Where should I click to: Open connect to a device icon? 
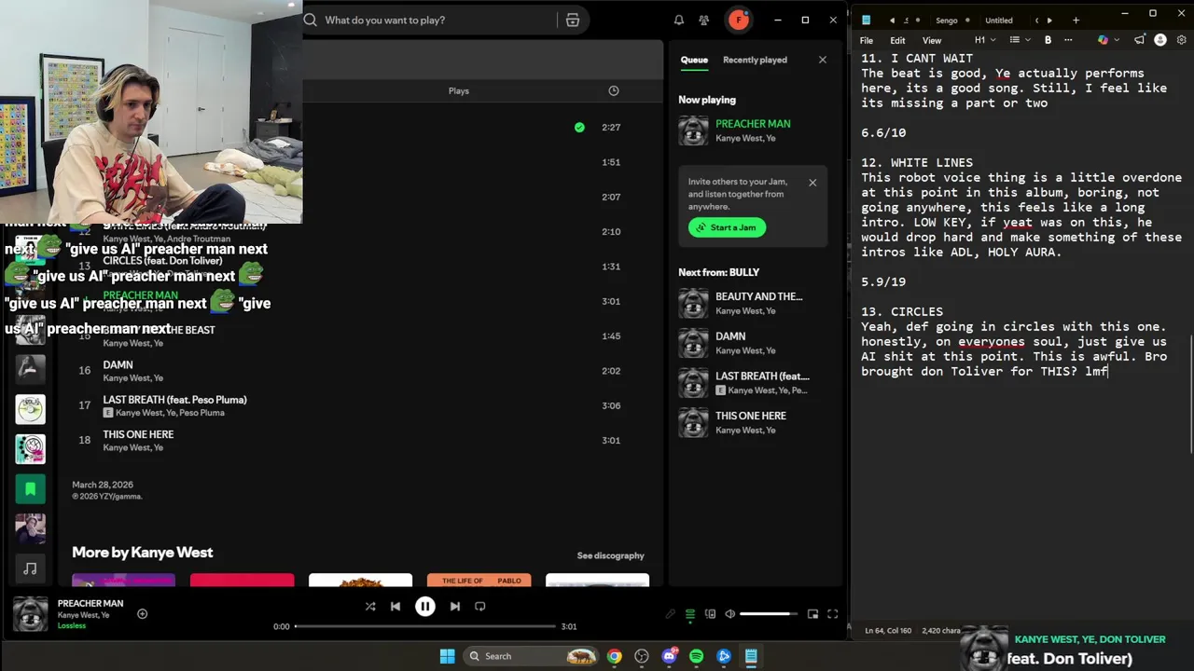pos(710,614)
